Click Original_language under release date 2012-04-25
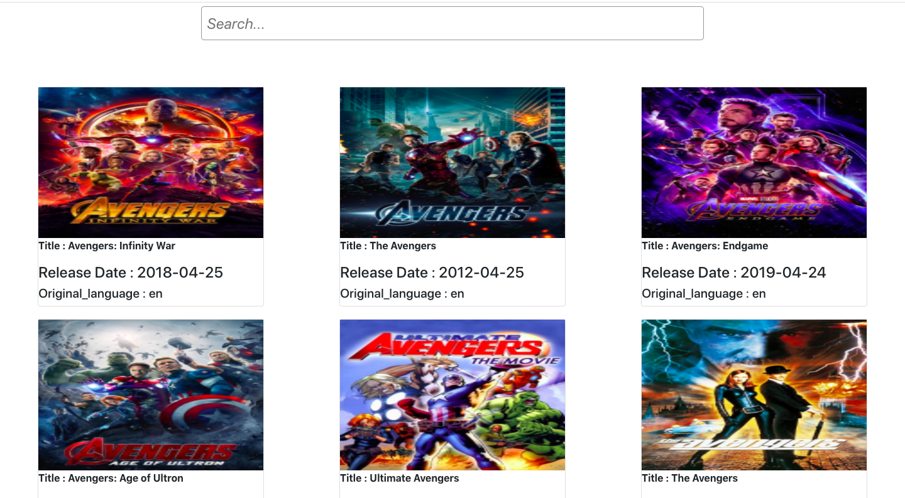The height and width of the screenshot is (498, 905). pos(402,294)
